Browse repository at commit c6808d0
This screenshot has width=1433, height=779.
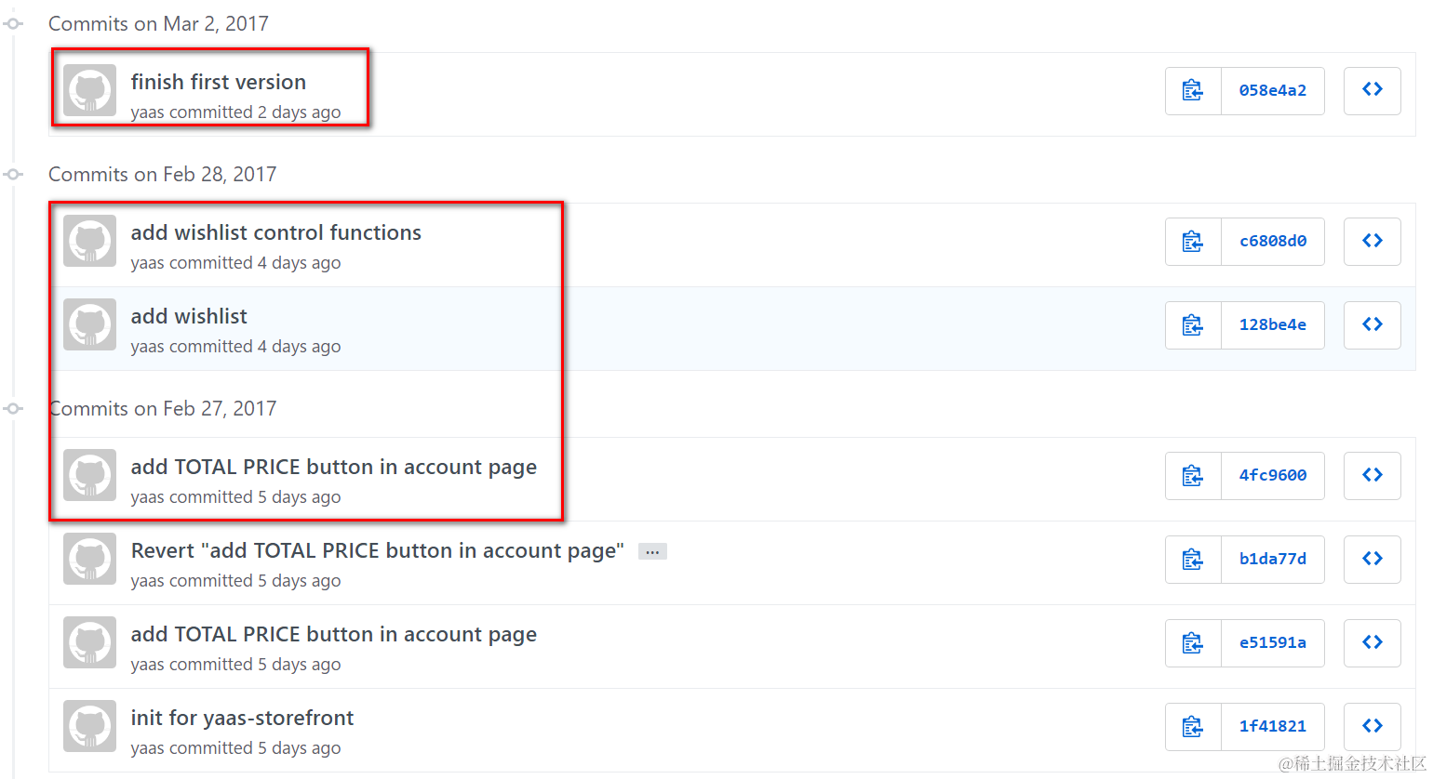1373,241
